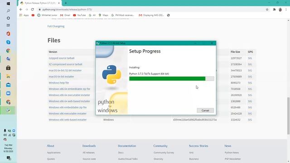Open Chrome extensions puzzle icon
Viewport: 290px width, 163px height.
click(274, 10)
